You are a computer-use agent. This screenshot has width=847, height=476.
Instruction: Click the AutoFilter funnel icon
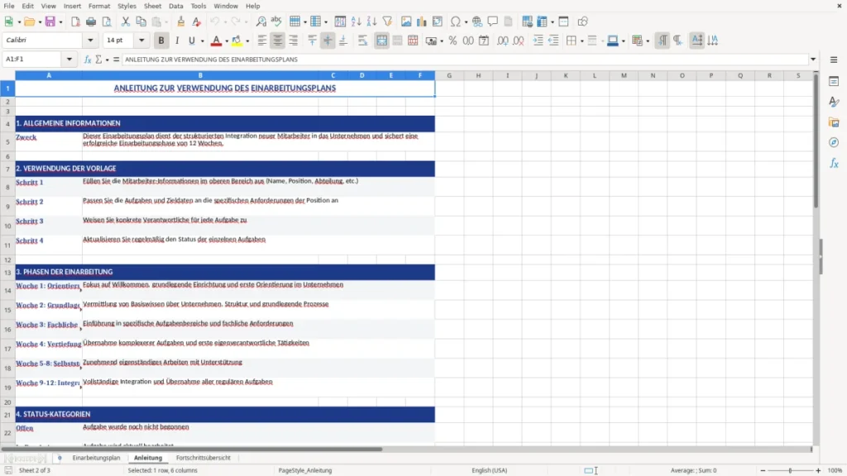[387, 21]
